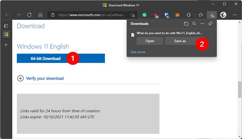
Task: Open the downloads folder
Action: pos(186,24)
